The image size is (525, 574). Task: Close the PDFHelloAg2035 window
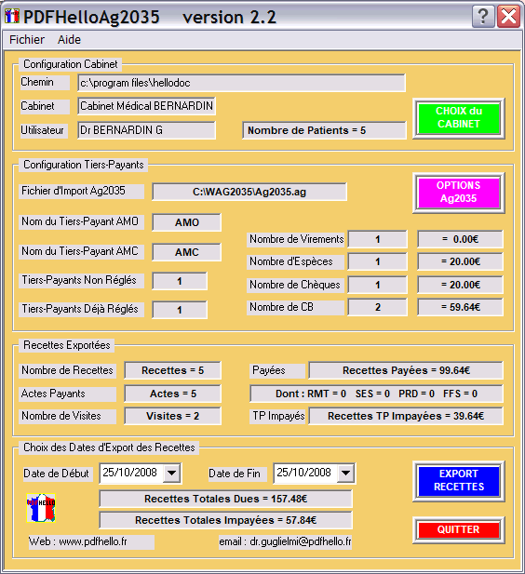coord(508,16)
